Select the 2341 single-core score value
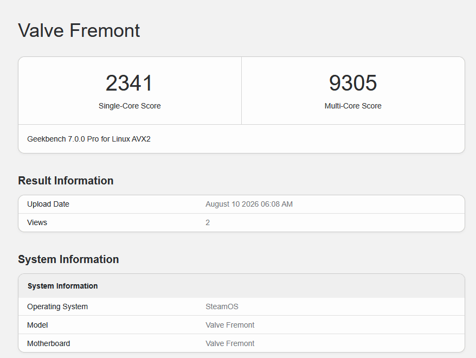 point(129,83)
